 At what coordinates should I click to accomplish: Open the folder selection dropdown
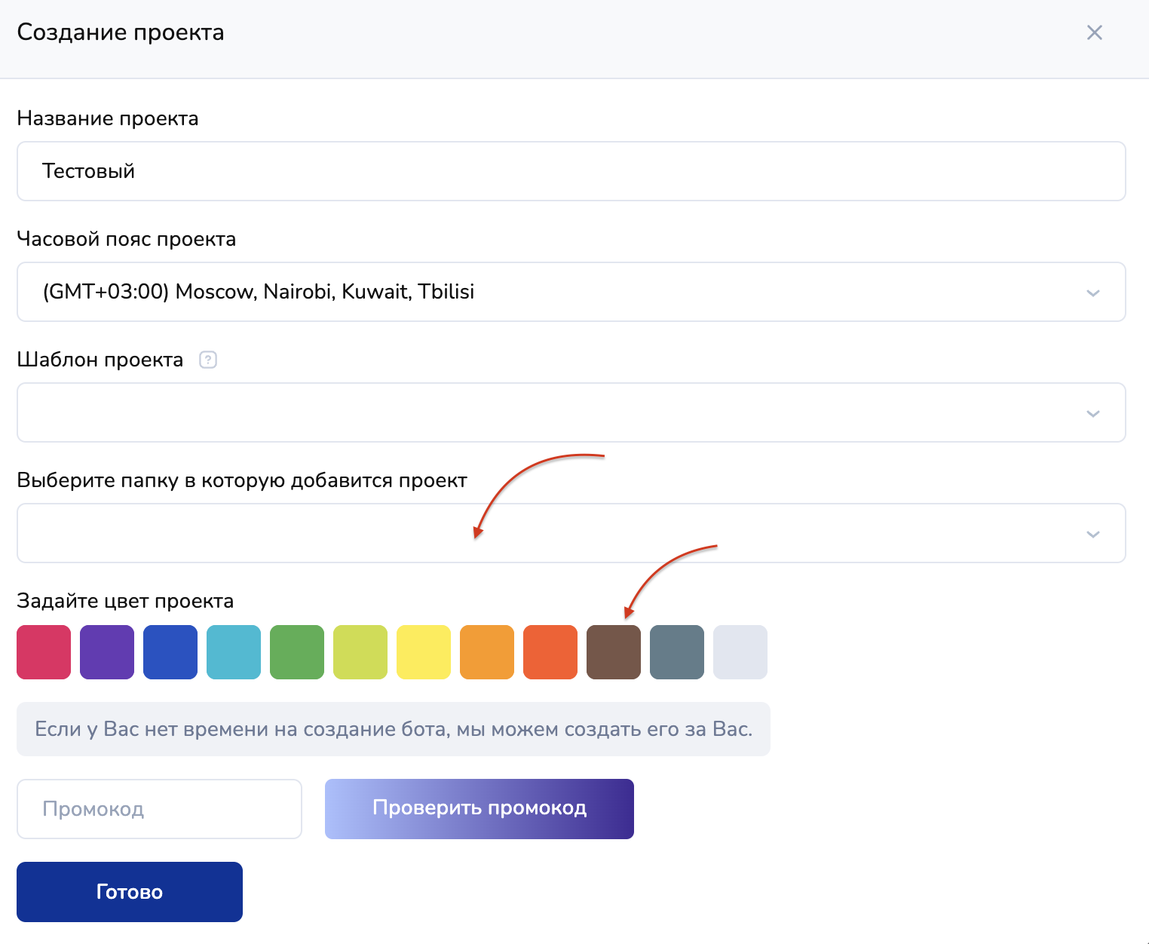pyautogui.click(x=571, y=533)
